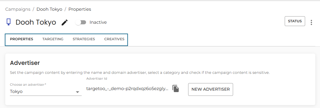Click the Advertiser section heading
320x108 pixels.
coord(25,63)
